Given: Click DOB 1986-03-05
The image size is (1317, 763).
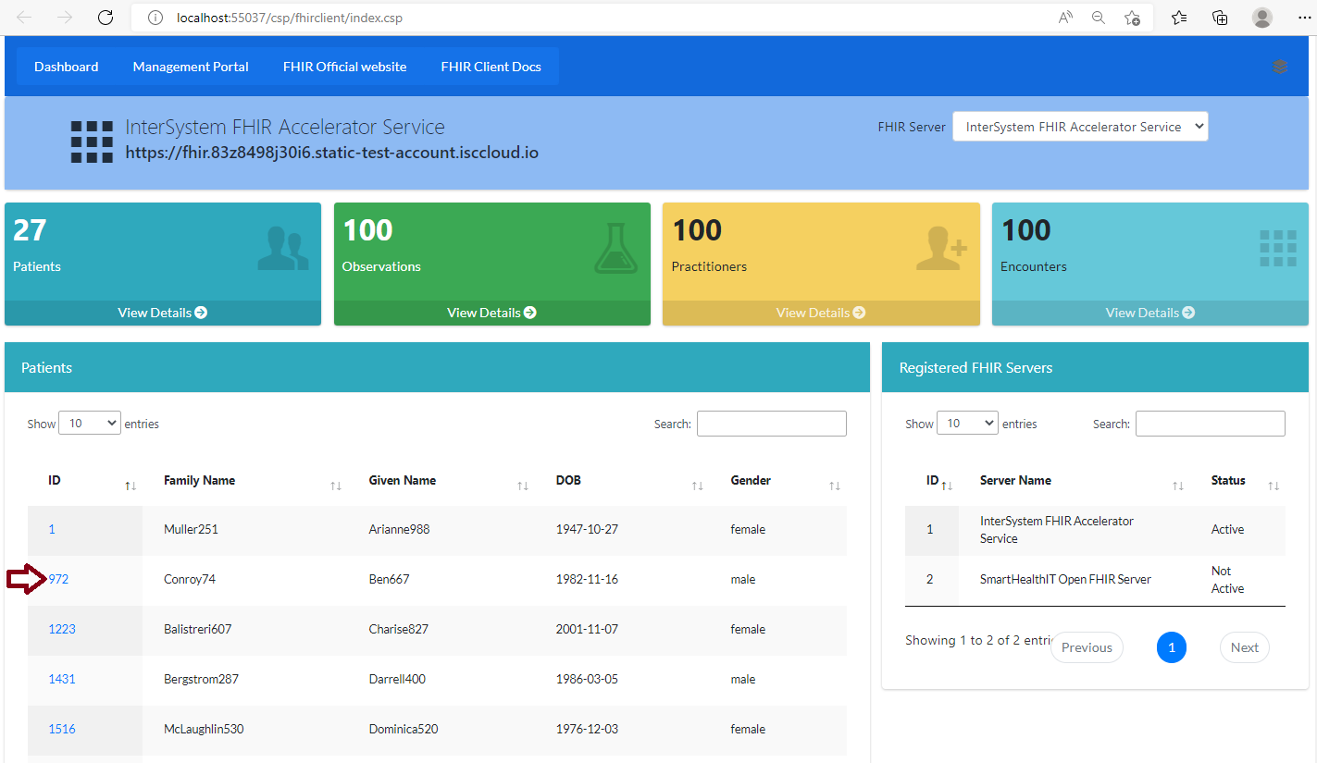Looking at the screenshot, I should pyautogui.click(x=587, y=679).
